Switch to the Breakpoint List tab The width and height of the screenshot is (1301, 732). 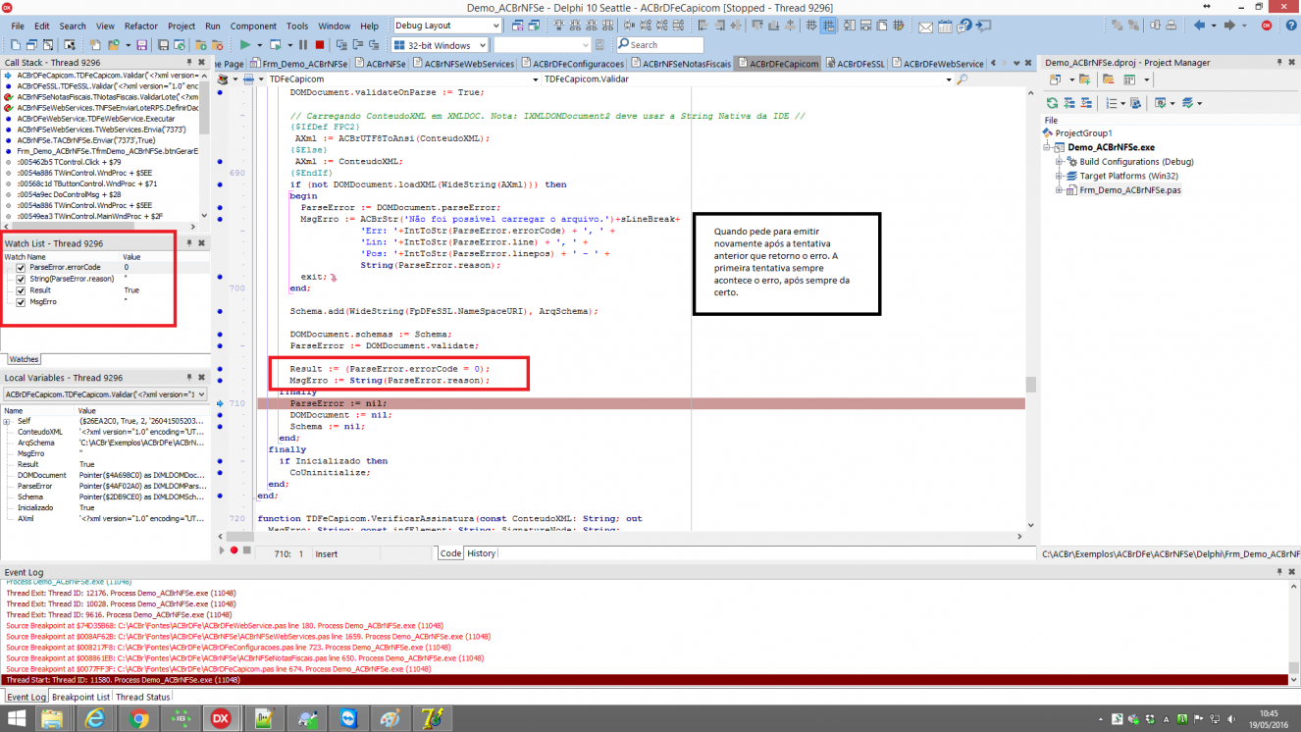pos(80,697)
